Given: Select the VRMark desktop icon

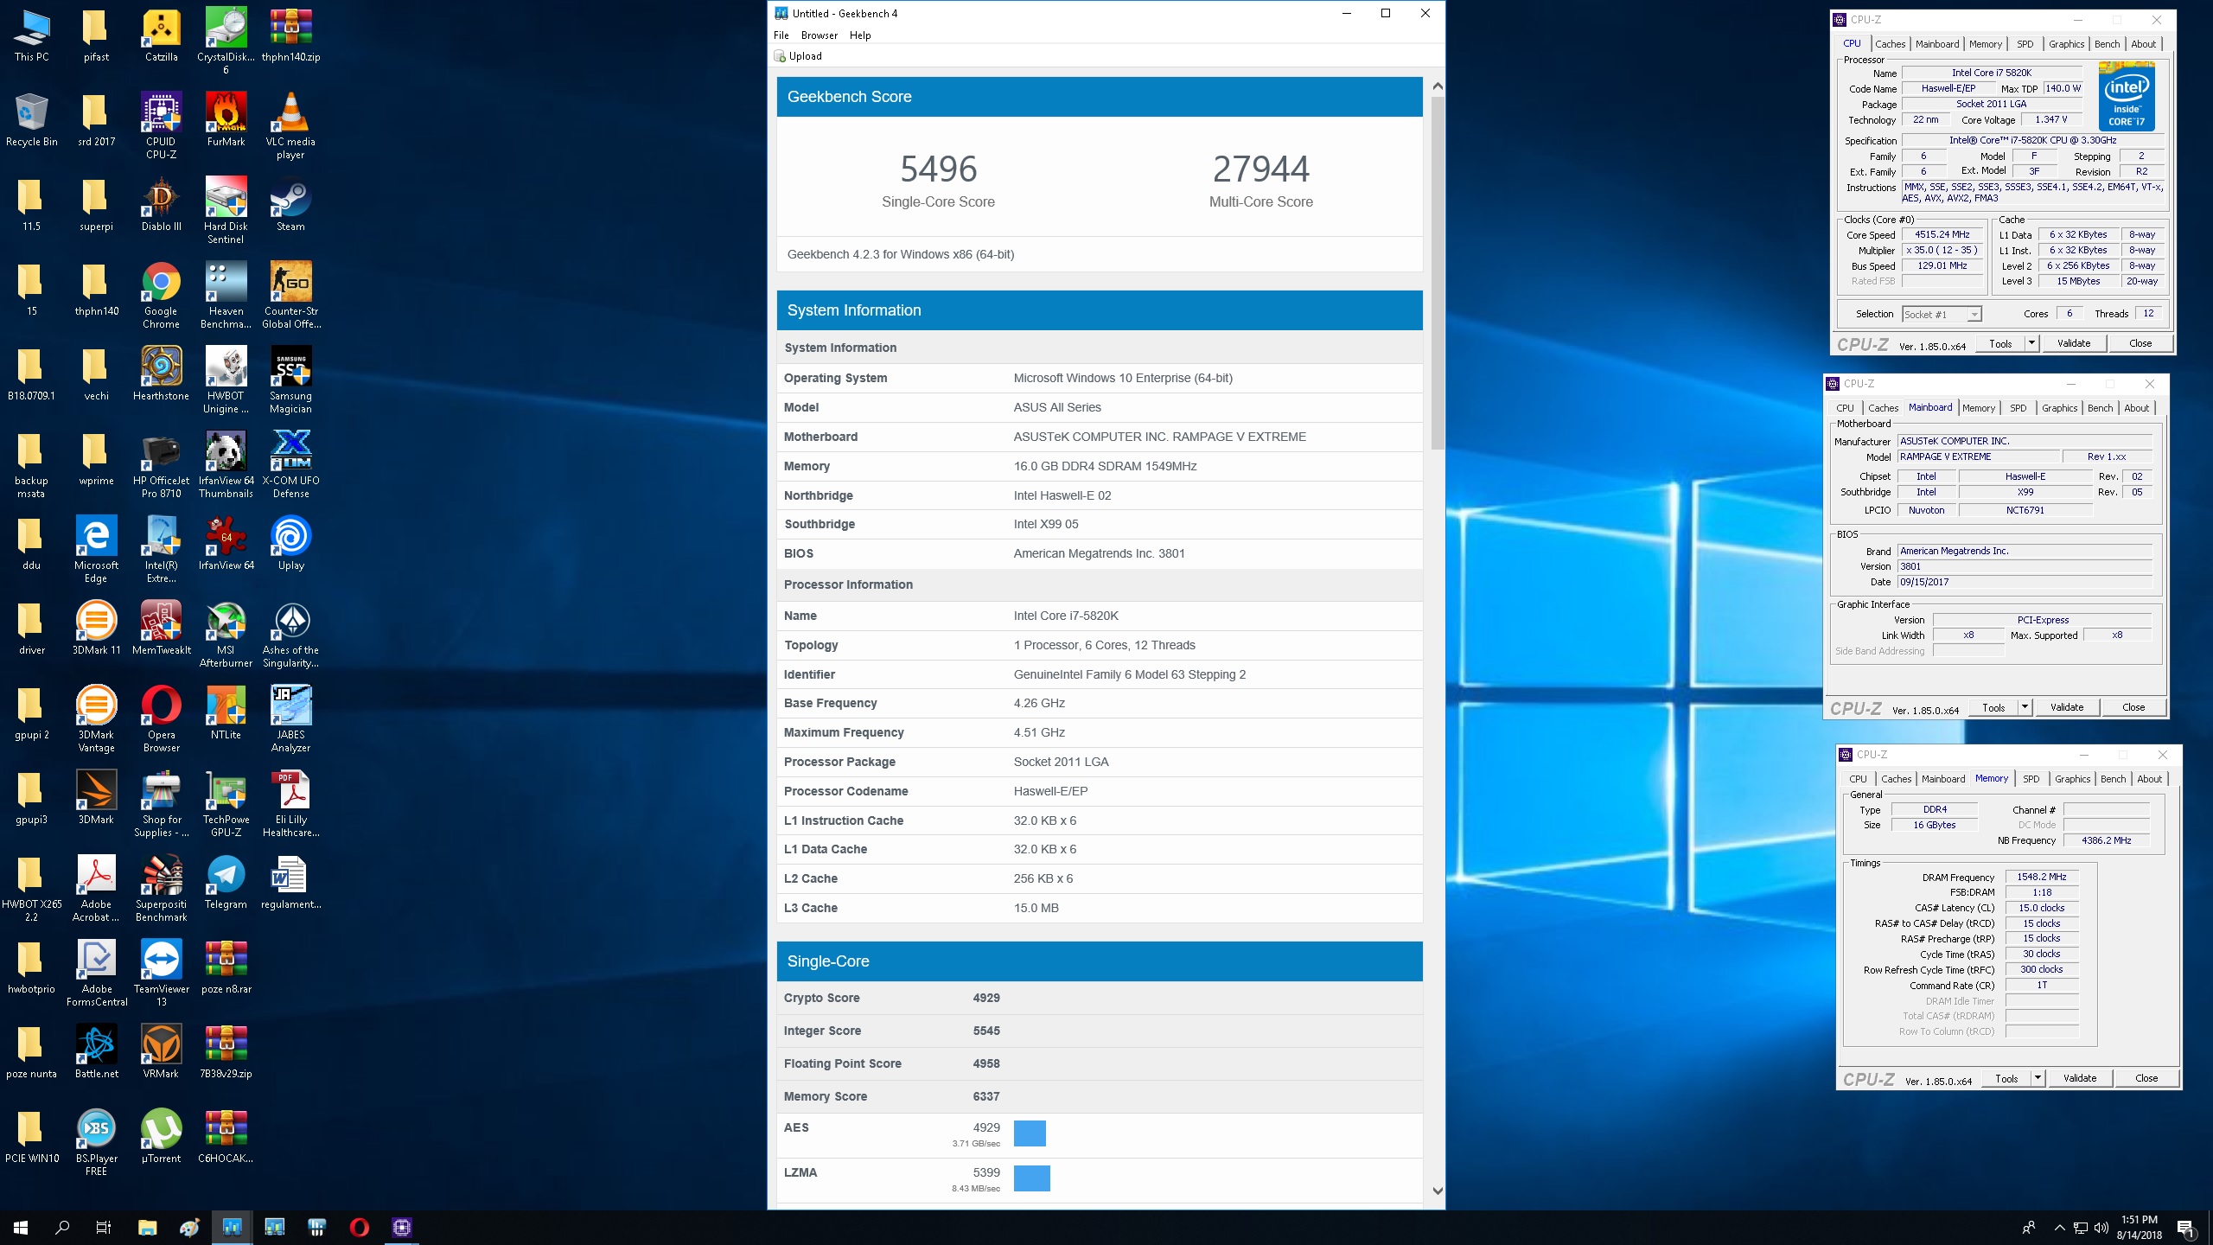Looking at the screenshot, I should pyautogui.click(x=162, y=1053).
